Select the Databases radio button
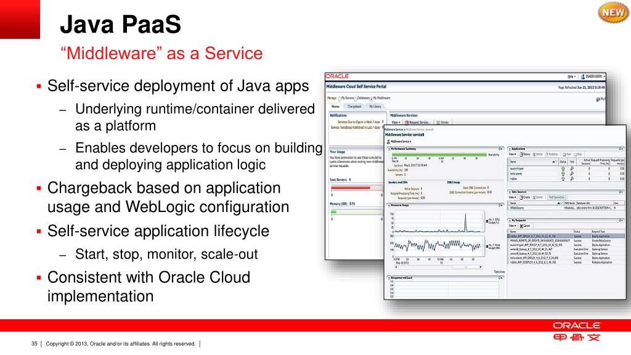This screenshot has height=355, width=631. point(356,98)
